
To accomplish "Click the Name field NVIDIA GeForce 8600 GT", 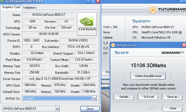I will coord(49,15).
